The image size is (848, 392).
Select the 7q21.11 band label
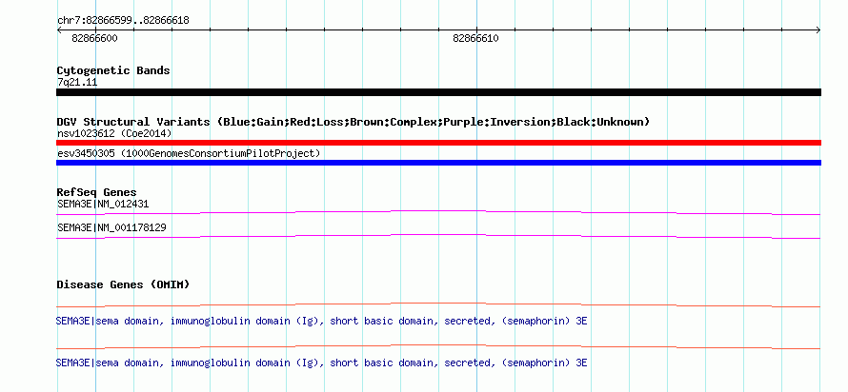click(77, 83)
